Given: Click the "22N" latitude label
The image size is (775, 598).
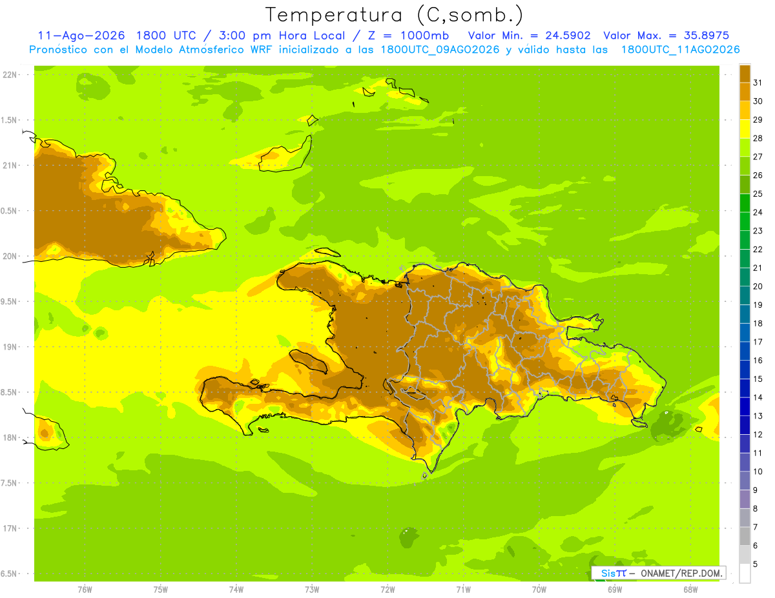Looking at the screenshot, I should point(10,75).
